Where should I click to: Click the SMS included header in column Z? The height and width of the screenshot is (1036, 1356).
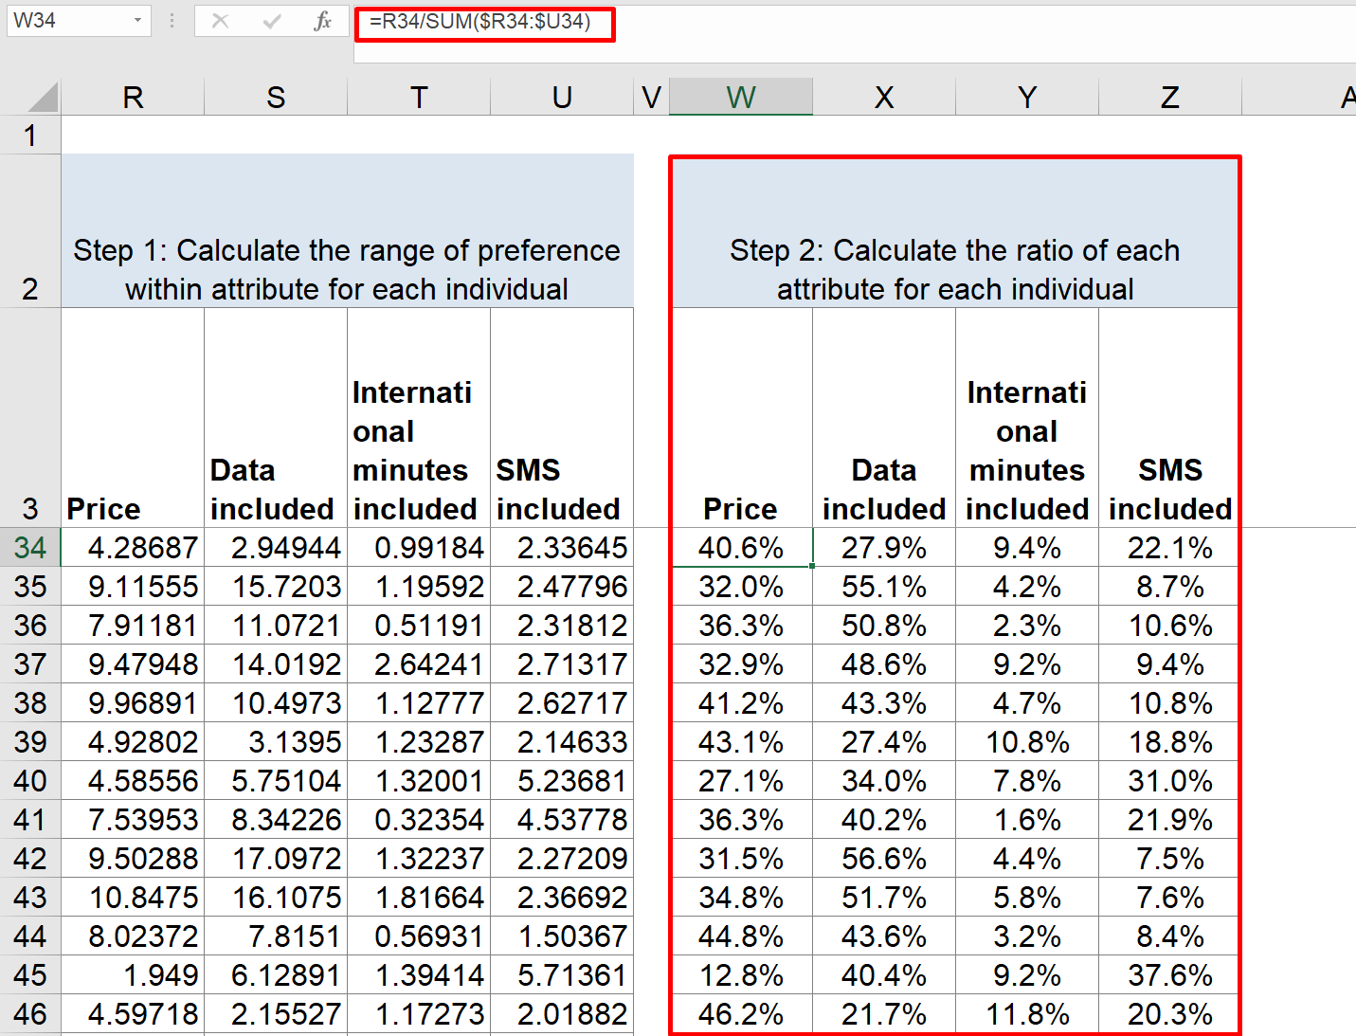pos(1169,417)
